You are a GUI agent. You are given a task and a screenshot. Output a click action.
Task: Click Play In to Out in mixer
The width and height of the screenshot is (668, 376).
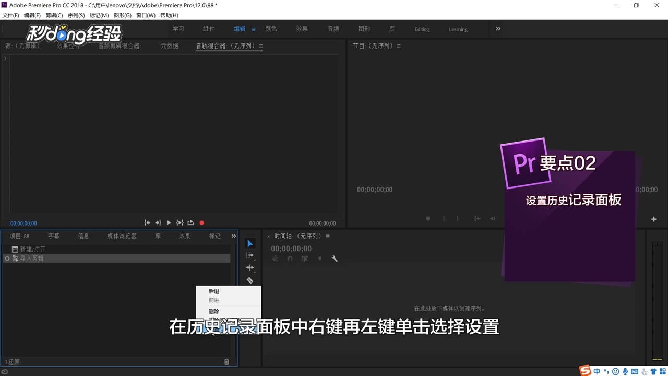(x=180, y=223)
